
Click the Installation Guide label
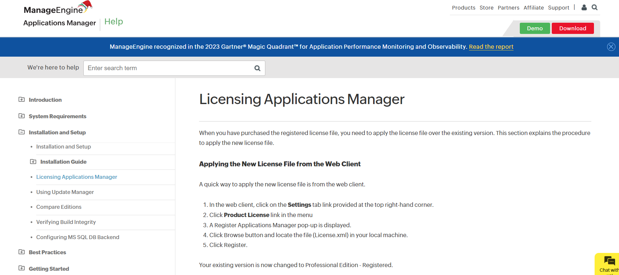tap(63, 162)
